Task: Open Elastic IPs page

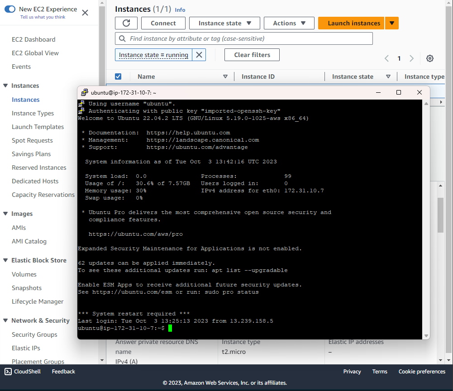Action: click(x=26, y=348)
